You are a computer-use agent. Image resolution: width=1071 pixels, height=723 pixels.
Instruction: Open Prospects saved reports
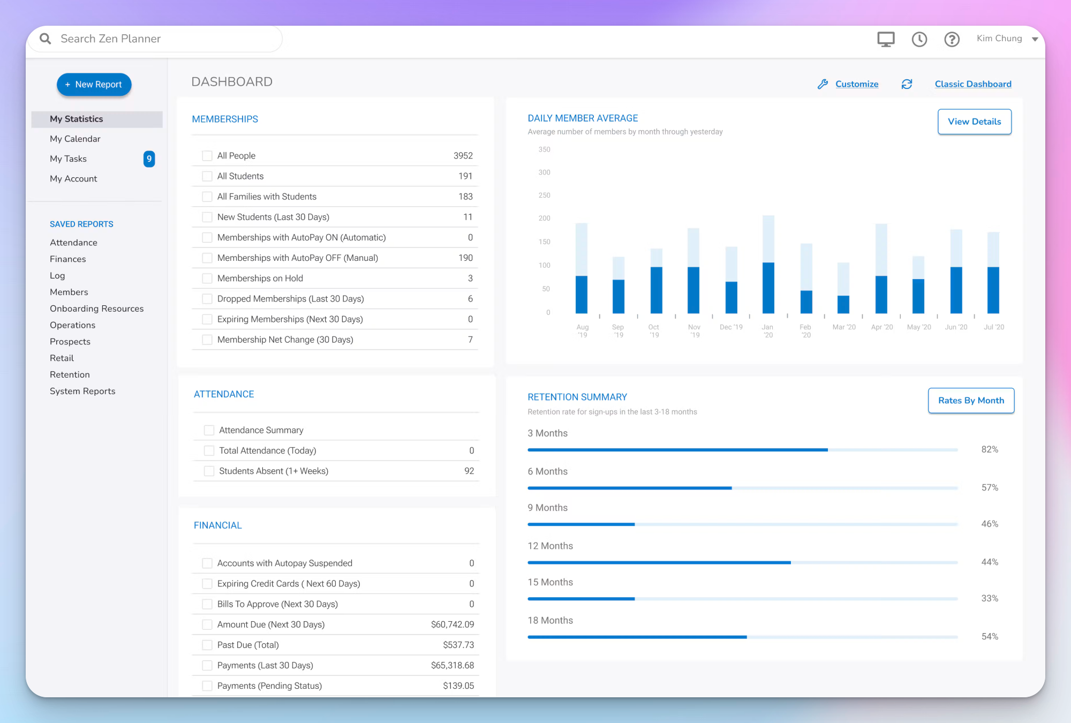pos(70,342)
